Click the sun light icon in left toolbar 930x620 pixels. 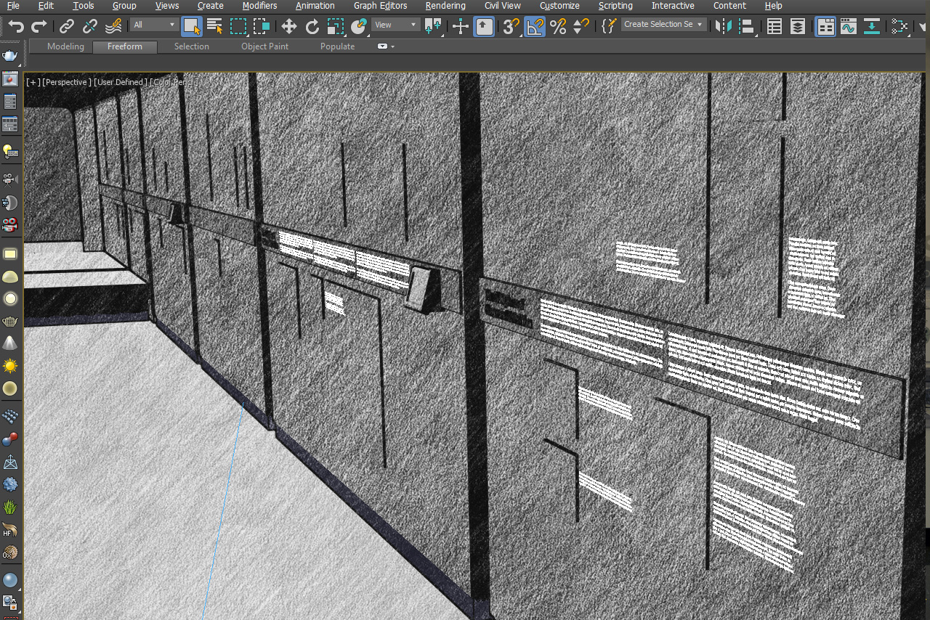10,366
